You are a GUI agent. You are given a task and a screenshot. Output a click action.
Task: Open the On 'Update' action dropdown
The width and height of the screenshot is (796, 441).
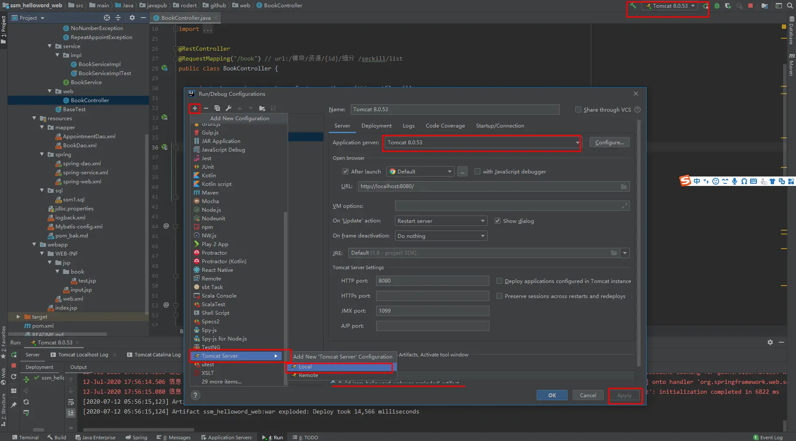441,221
